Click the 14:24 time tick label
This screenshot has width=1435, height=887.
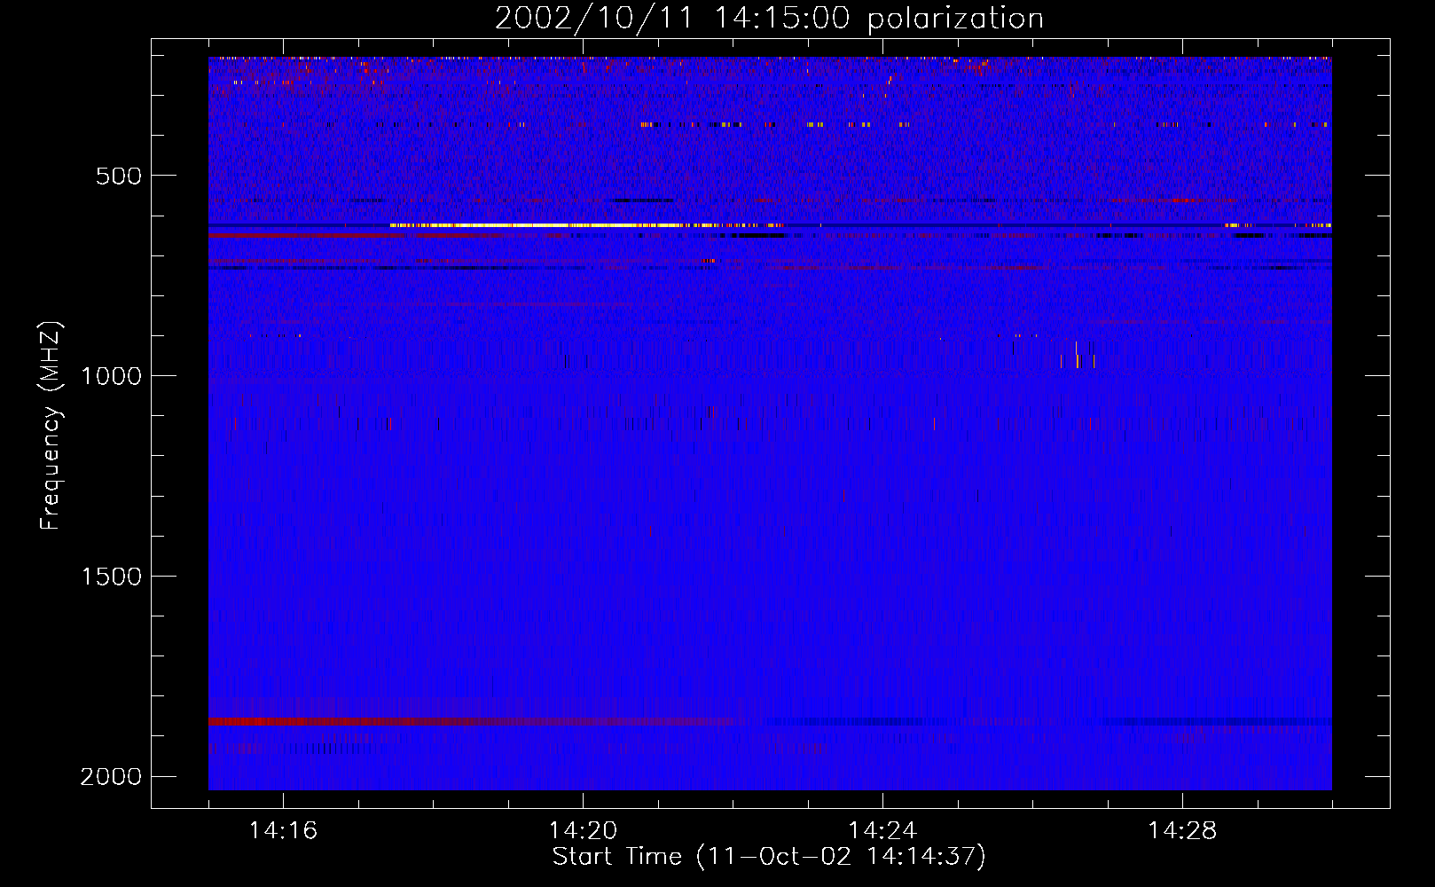click(x=882, y=831)
